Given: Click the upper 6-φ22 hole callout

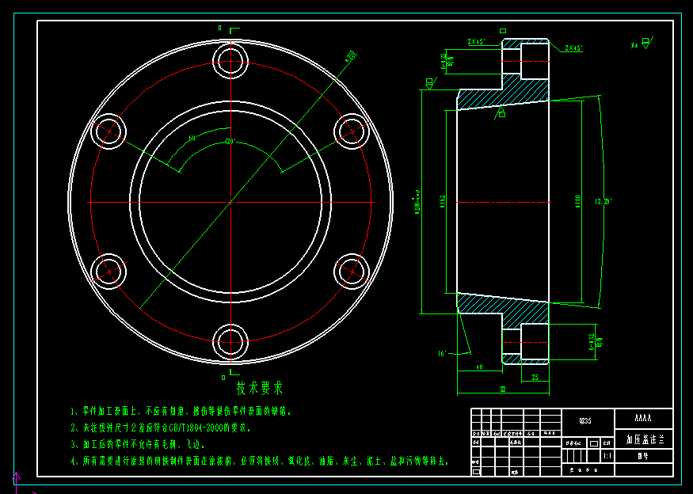Looking at the screenshot, I should [447, 61].
